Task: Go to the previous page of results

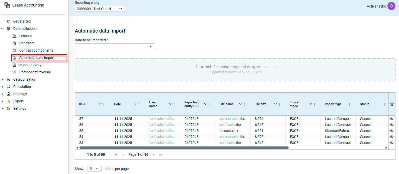Action: pyautogui.click(x=123, y=155)
